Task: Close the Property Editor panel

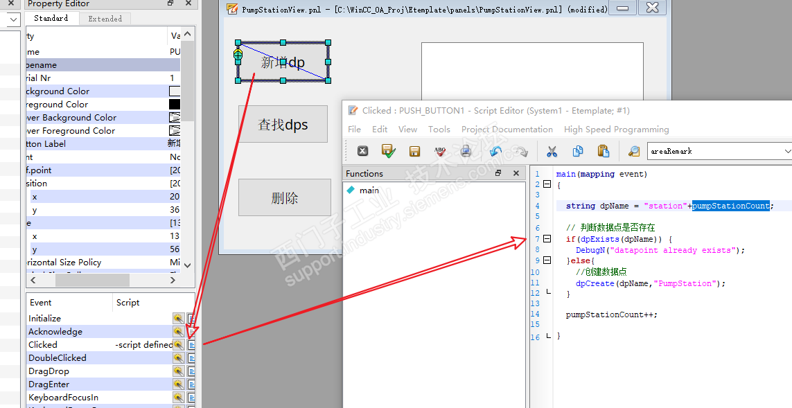Action: pos(188,3)
